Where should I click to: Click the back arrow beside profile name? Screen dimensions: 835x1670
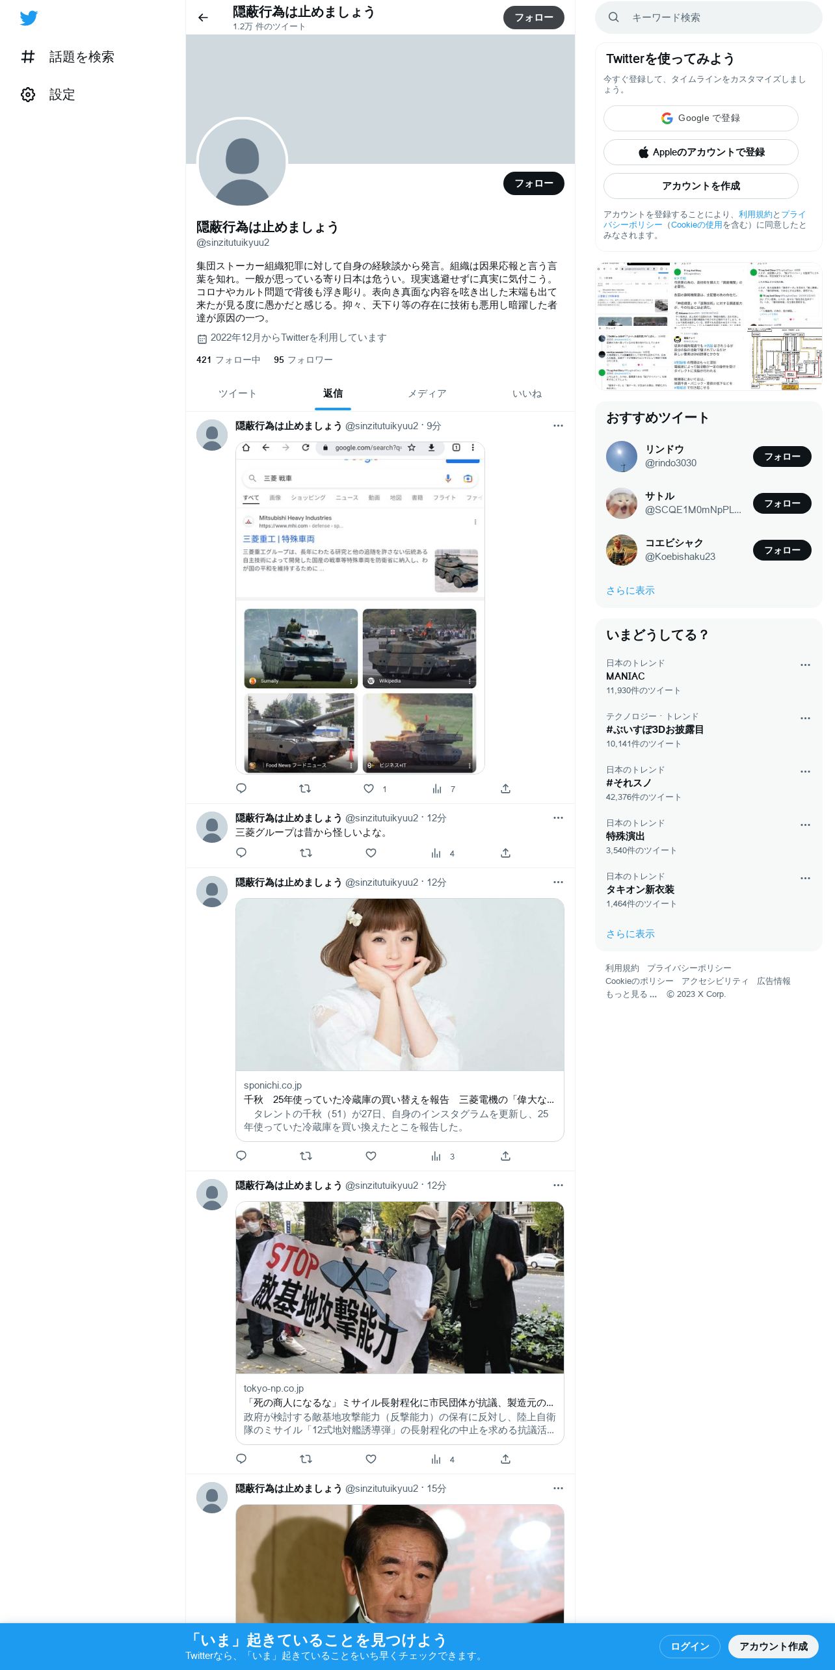(x=203, y=18)
